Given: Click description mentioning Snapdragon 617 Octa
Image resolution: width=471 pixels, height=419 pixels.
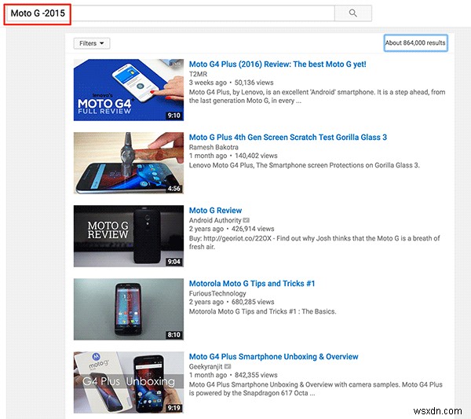Looking at the screenshot, I should pyautogui.click(x=316, y=388).
